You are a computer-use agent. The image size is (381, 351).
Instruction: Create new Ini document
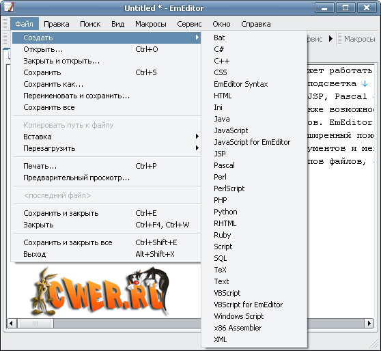pyautogui.click(x=254, y=107)
